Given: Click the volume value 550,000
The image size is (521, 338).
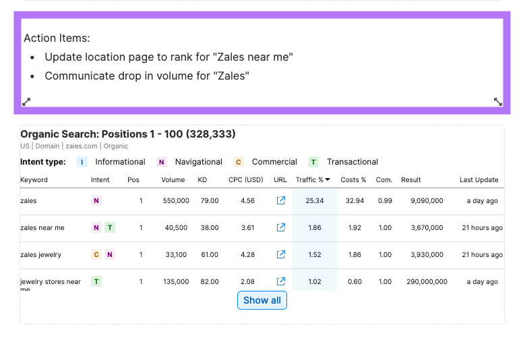Looking at the screenshot, I should 176,200.
